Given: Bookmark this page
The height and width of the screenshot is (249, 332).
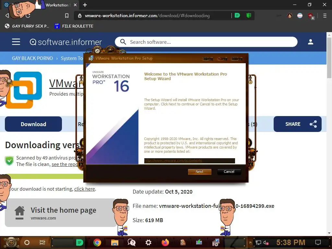Looking at the screenshot, I should [67, 16].
